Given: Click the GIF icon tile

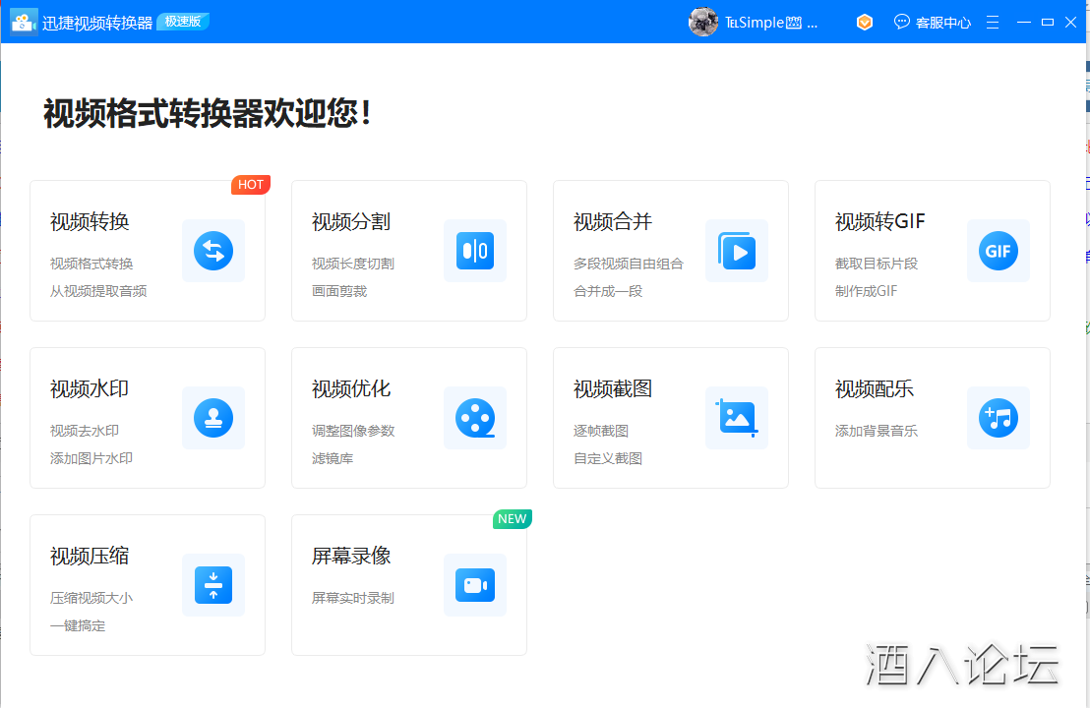Looking at the screenshot, I should 999,251.
